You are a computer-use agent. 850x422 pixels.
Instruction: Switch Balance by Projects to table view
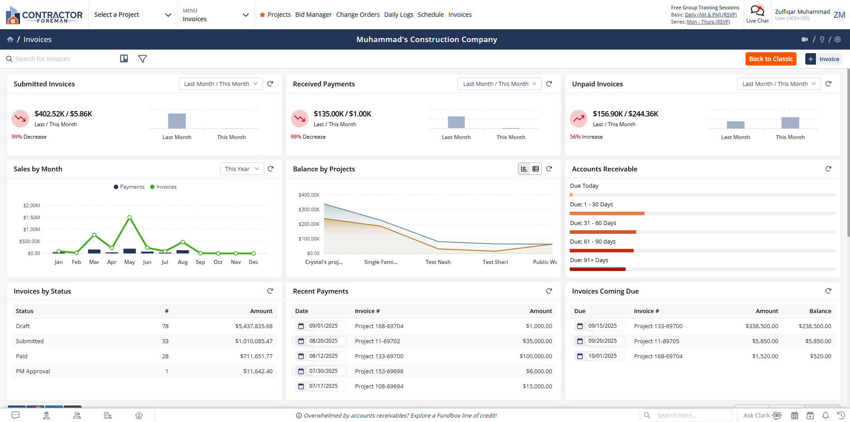pyautogui.click(x=536, y=169)
